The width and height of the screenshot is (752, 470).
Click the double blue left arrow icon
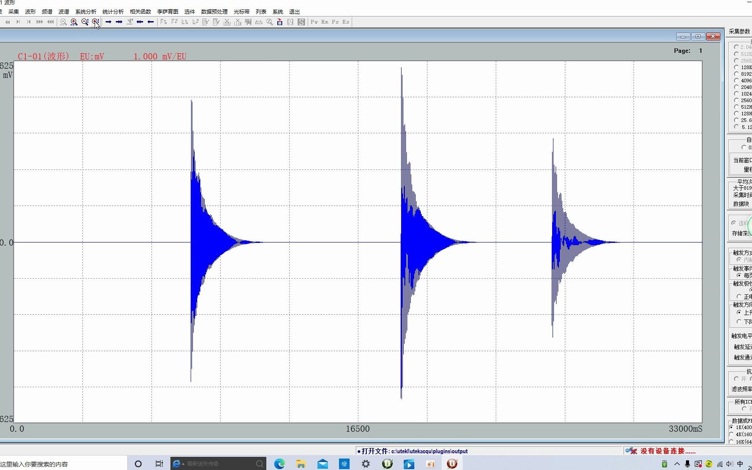click(140, 22)
